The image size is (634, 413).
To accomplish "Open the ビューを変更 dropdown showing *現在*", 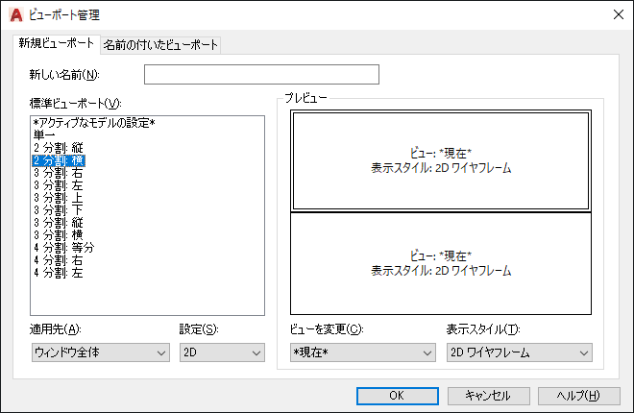I will pyautogui.click(x=363, y=352).
